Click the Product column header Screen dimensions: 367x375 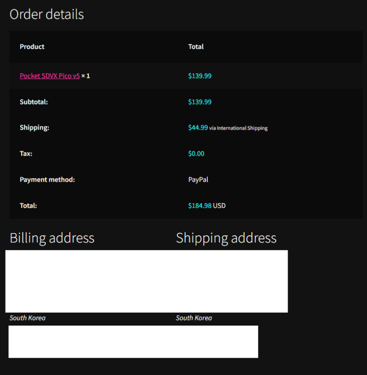pos(32,47)
